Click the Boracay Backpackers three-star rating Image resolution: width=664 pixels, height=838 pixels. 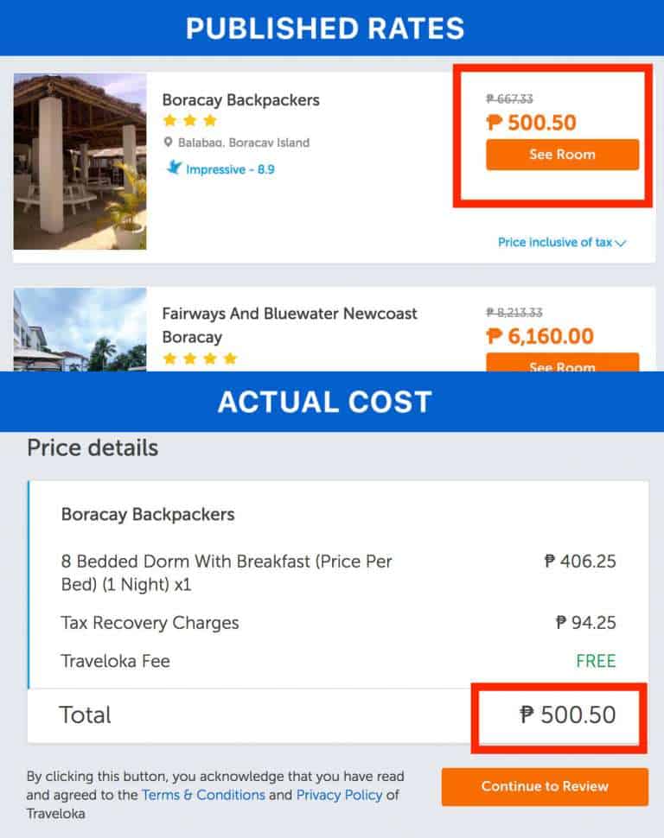click(189, 121)
